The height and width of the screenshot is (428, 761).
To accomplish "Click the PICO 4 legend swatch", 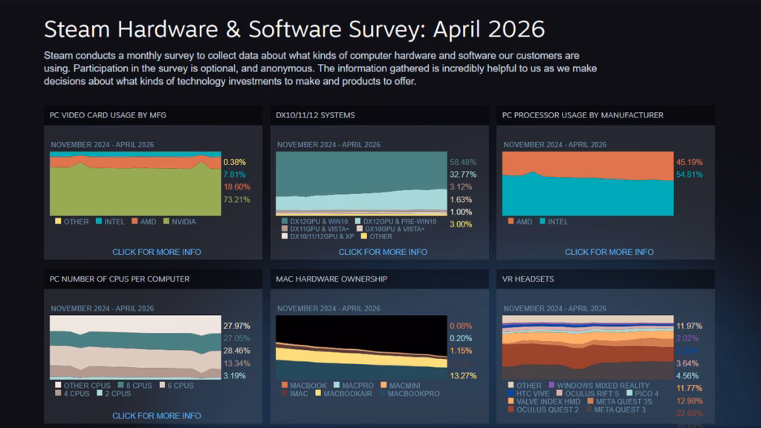I will pos(629,393).
